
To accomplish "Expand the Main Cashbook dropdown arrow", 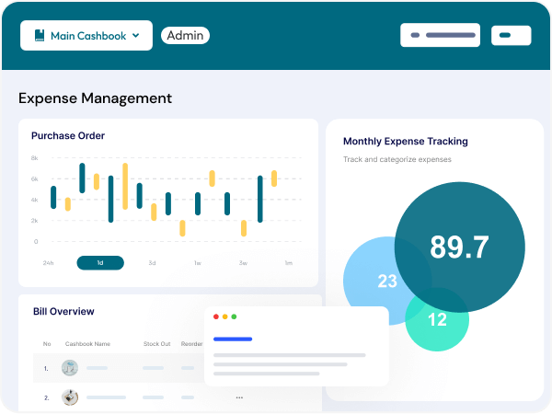I will (136, 36).
